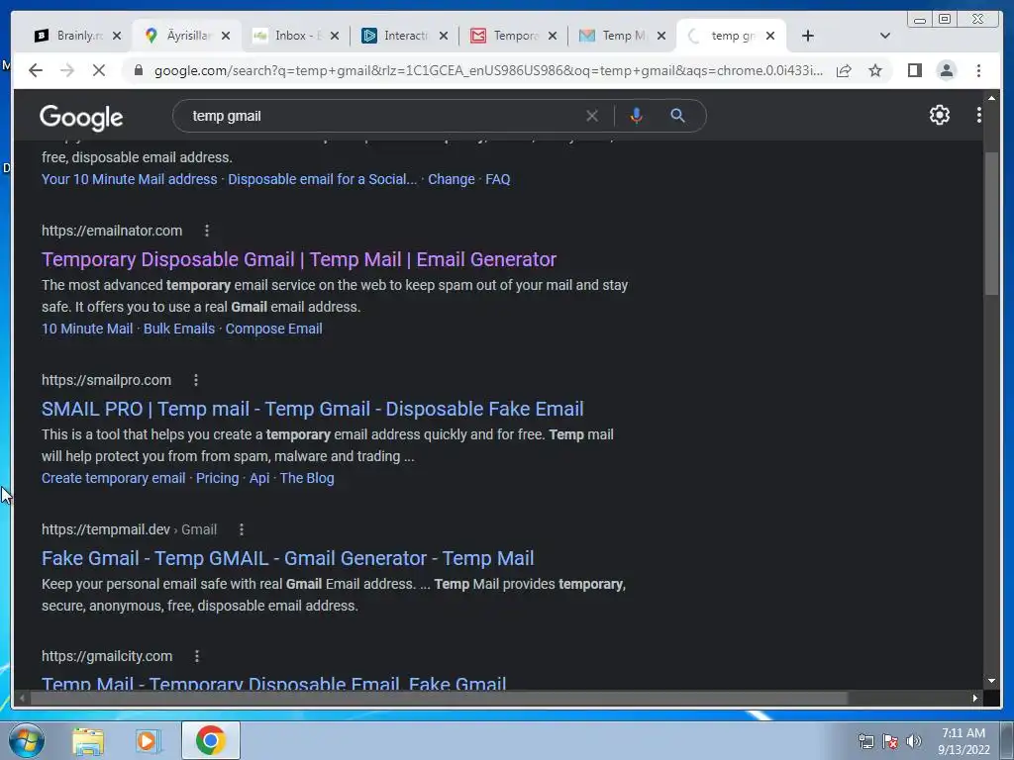Screen dimensions: 1014x760
Task: Bookmark this page with the star icon
Action: click(875, 70)
